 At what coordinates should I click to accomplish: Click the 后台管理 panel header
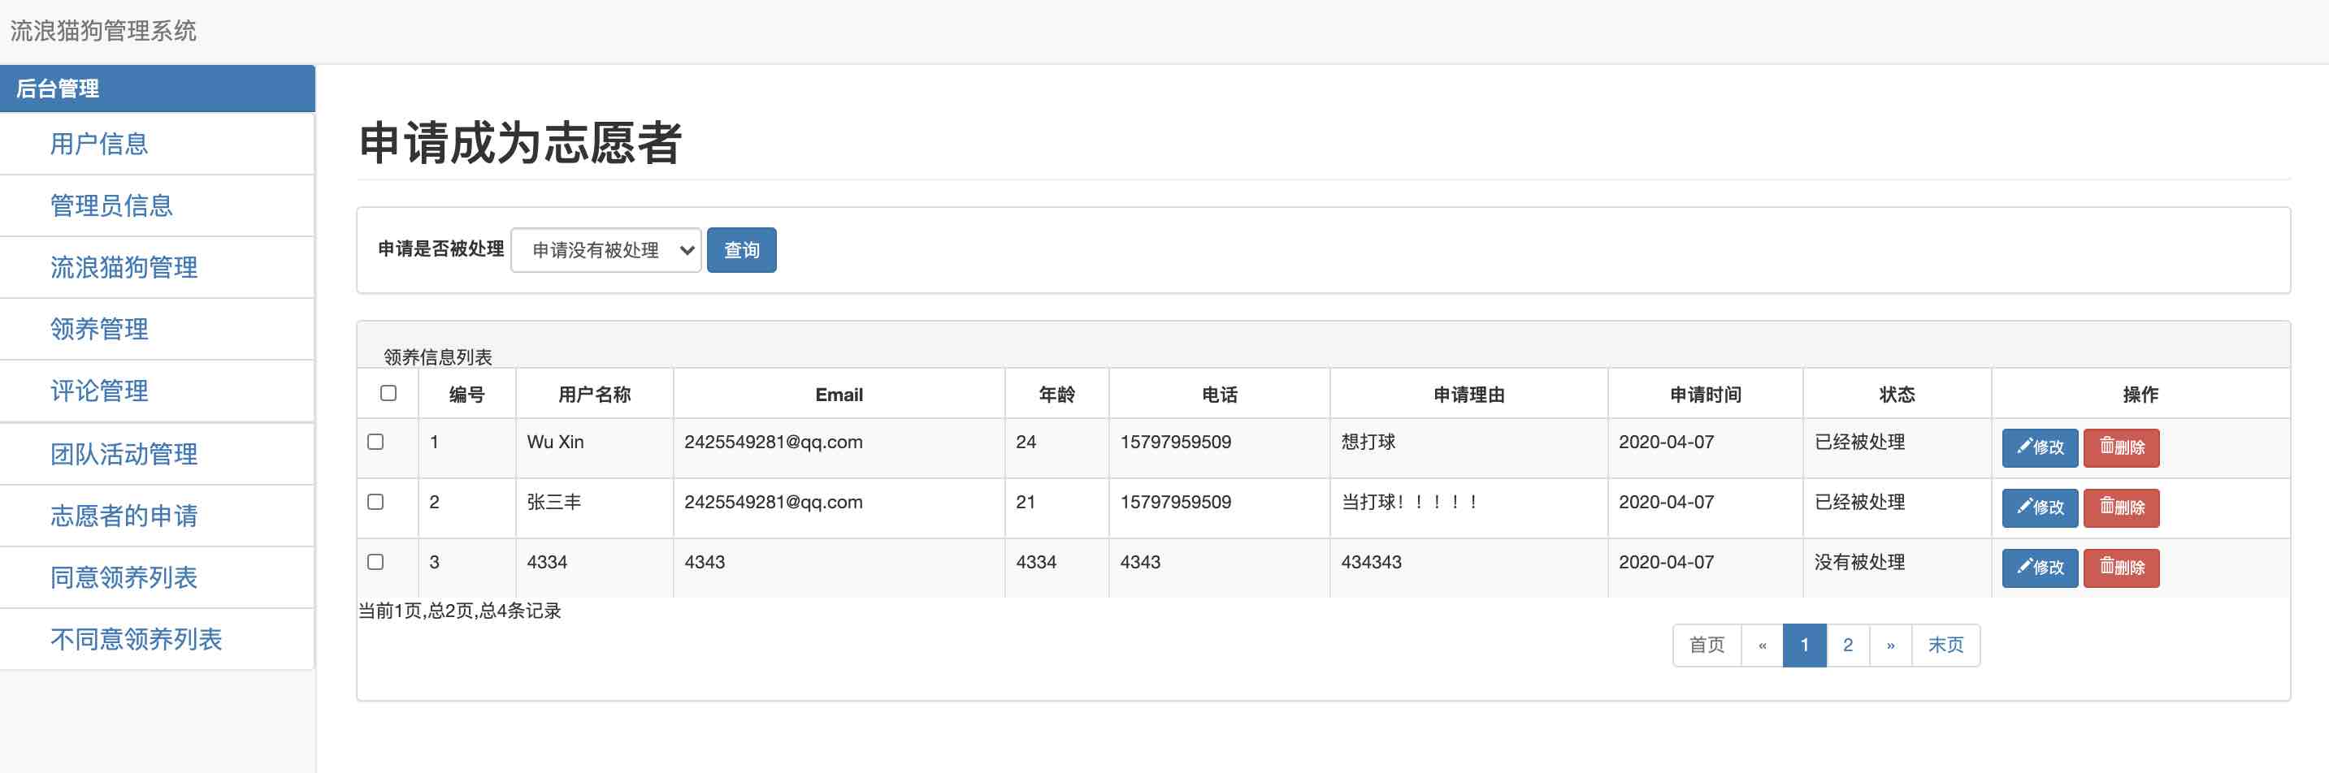[x=158, y=89]
